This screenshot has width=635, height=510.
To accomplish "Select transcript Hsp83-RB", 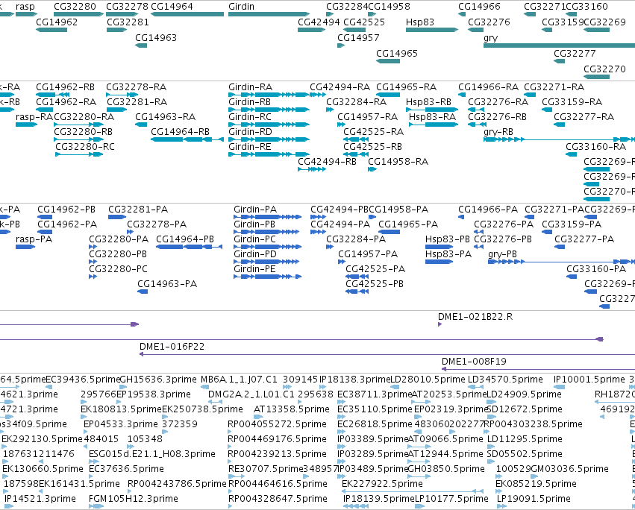I will click(432, 110).
